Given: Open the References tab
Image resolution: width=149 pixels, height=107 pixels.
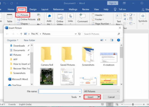Looking at the screenshot, I should (x=58, y=10).
